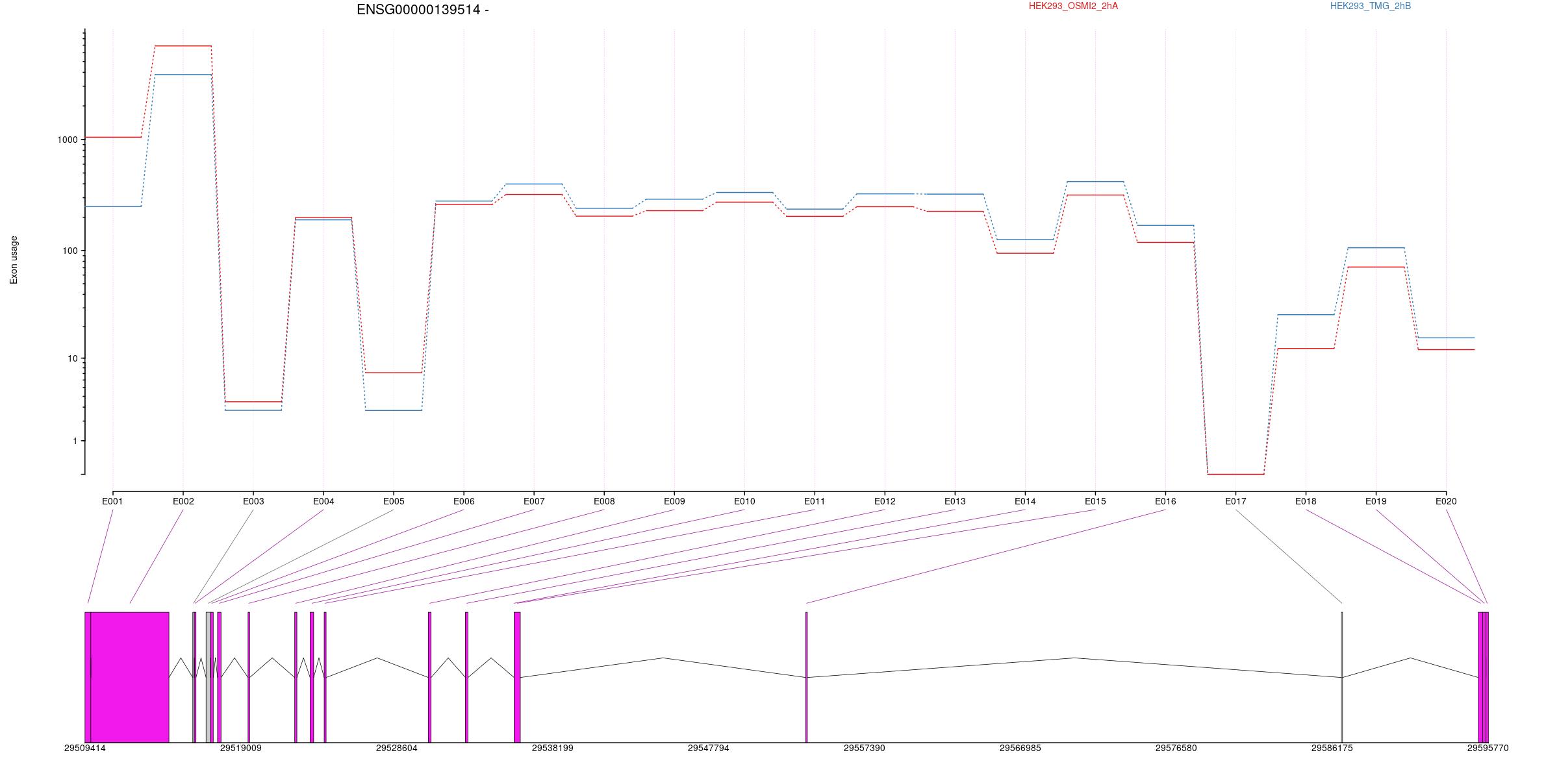Click genomic coordinate 29509414
The width and height of the screenshot is (1559, 779).
(84, 748)
